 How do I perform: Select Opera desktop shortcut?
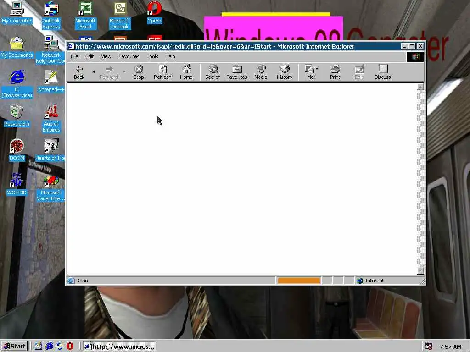(154, 12)
